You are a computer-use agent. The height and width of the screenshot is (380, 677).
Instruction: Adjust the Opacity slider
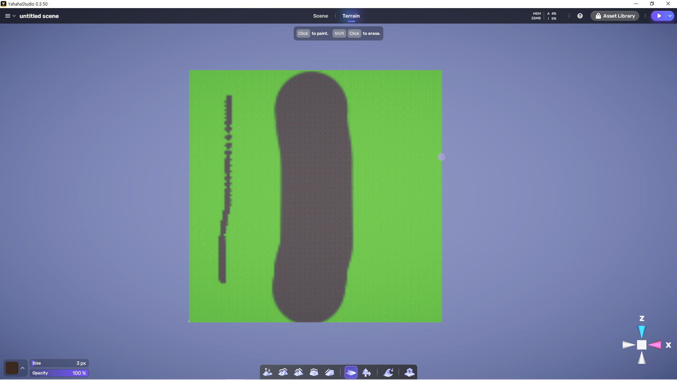point(59,373)
